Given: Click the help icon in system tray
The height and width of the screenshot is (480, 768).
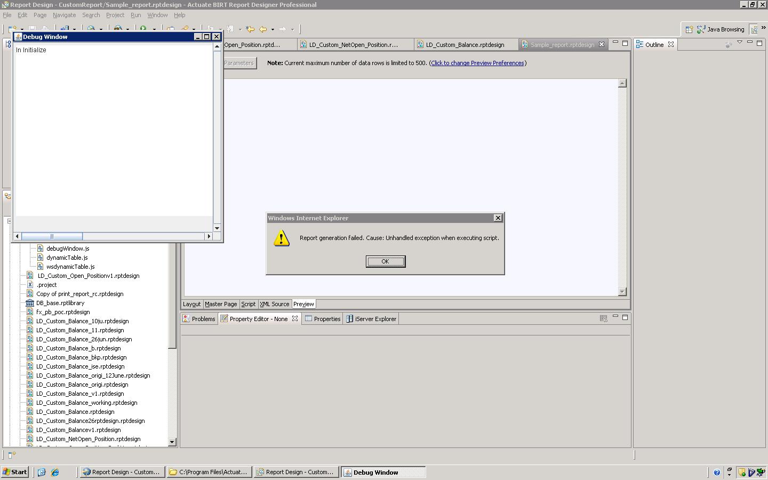Looking at the screenshot, I should [716, 472].
